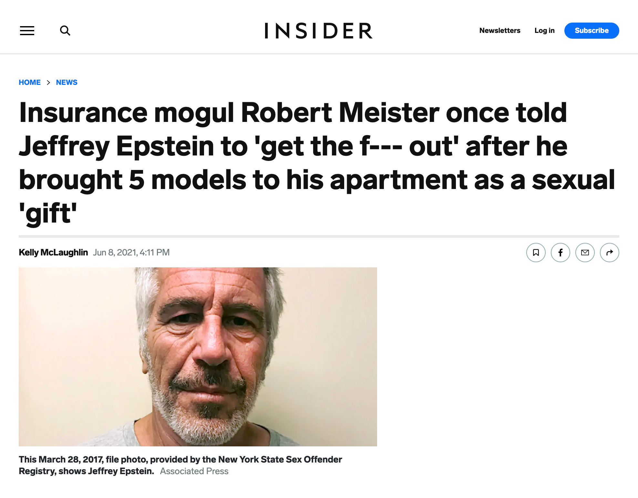Share the article on Facebook
638x498 pixels.
pos(560,253)
